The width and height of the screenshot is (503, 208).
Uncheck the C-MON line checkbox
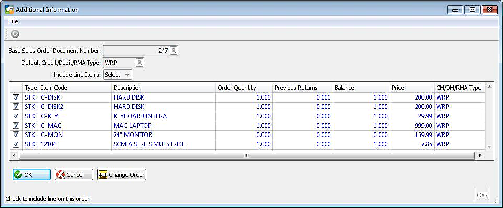pyautogui.click(x=16, y=135)
